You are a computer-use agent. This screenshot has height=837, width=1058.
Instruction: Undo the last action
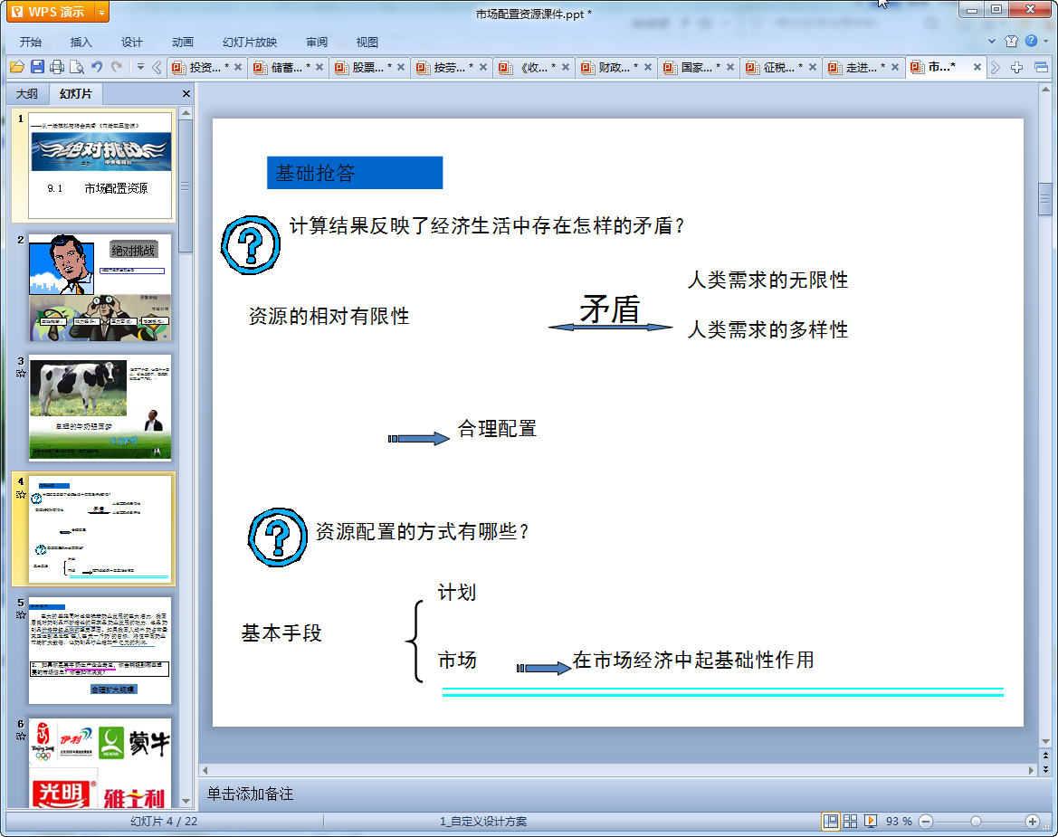coord(97,67)
